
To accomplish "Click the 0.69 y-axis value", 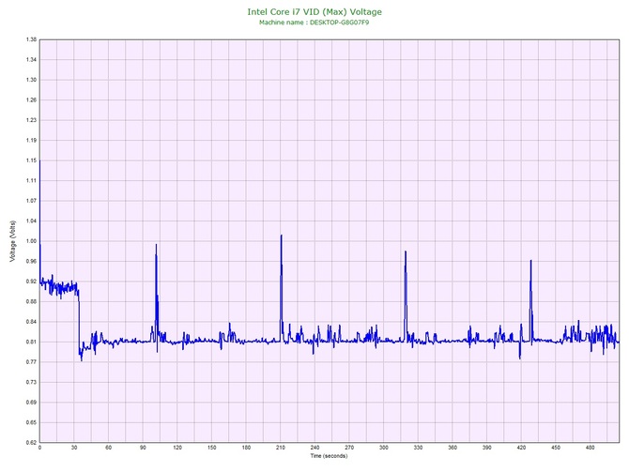I will click(31, 403).
